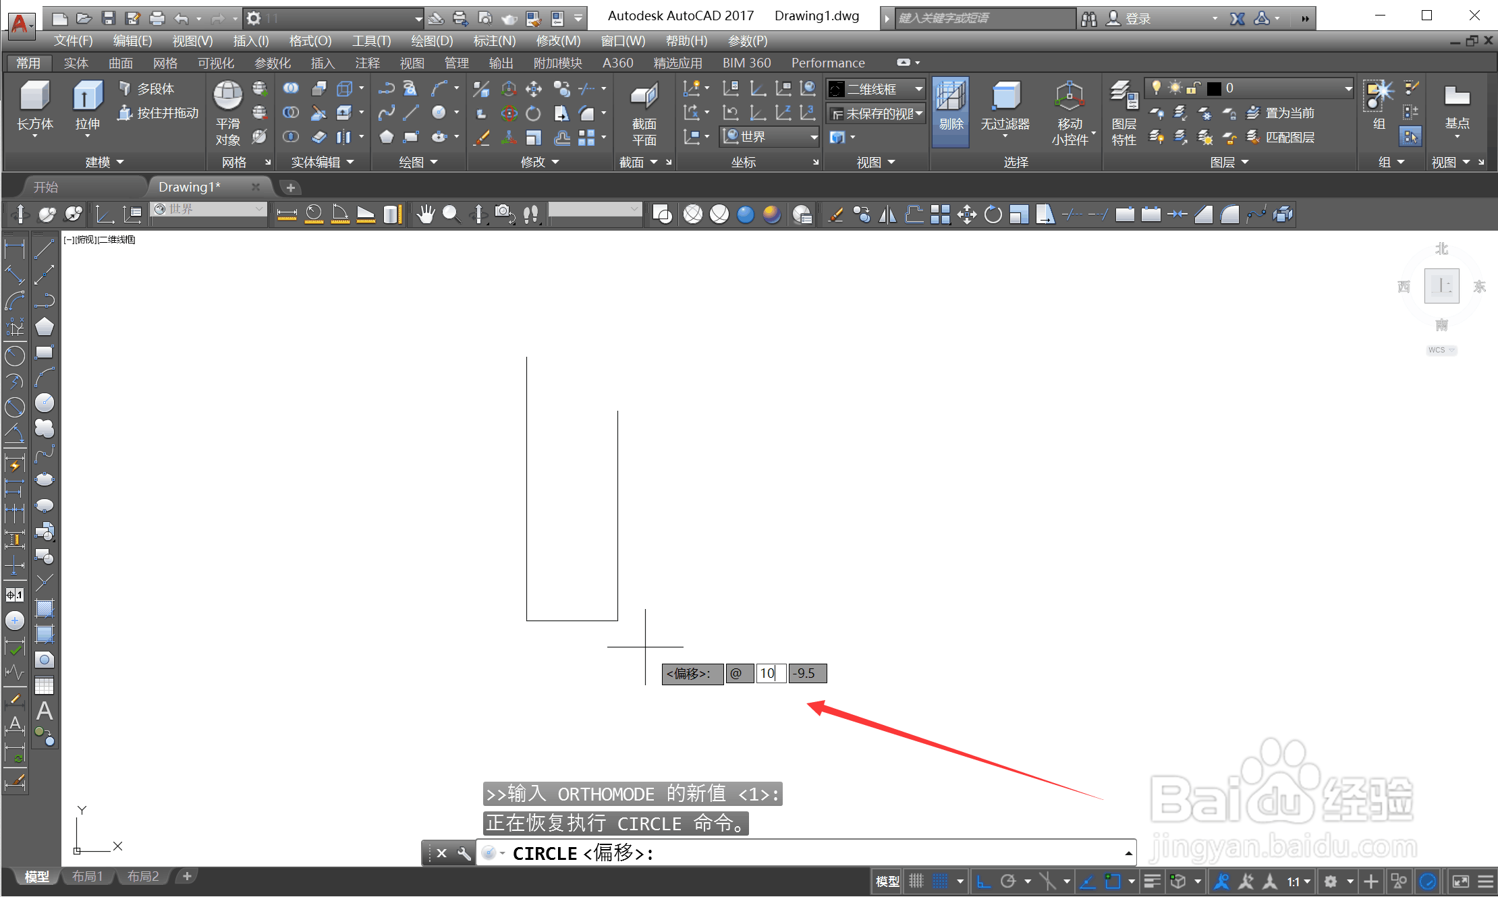Toggle Ortho mode in status bar
The image size is (1498, 897).
[x=983, y=881]
